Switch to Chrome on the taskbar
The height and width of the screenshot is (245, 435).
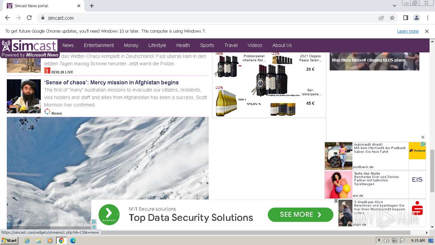pyautogui.click(x=62, y=241)
